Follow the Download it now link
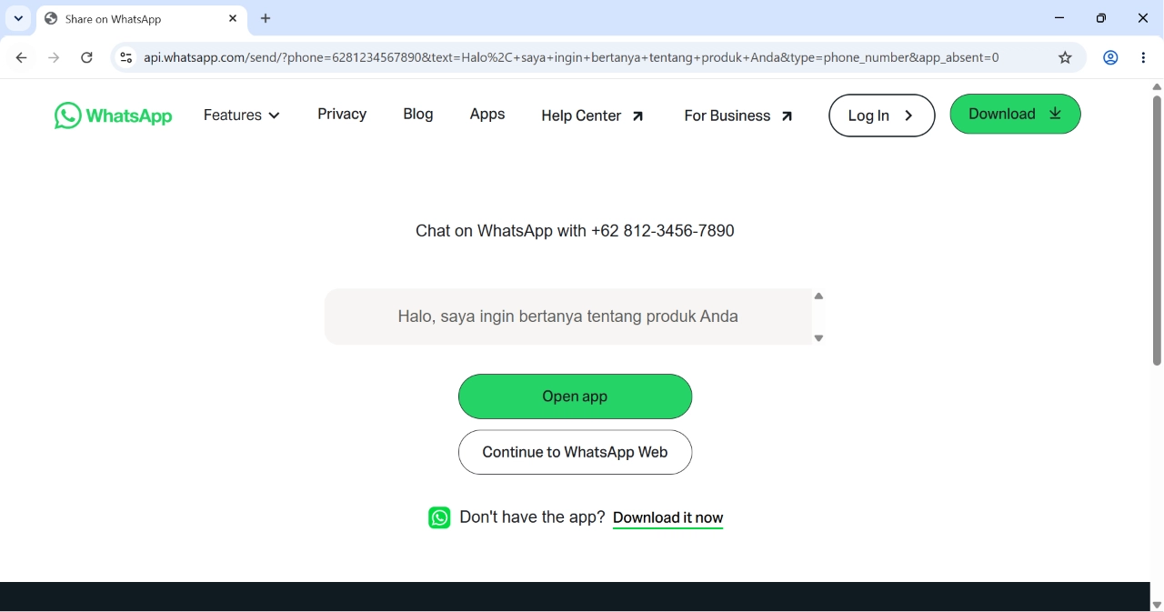 (667, 517)
